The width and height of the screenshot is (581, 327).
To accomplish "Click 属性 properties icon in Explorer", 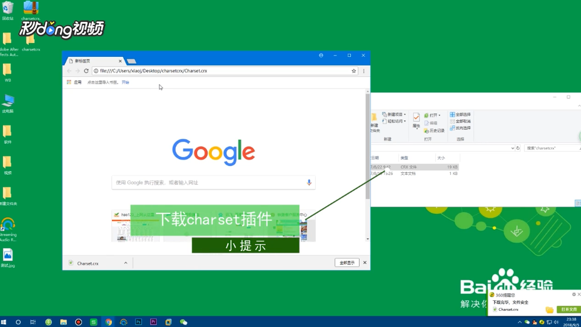I will tap(417, 120).
